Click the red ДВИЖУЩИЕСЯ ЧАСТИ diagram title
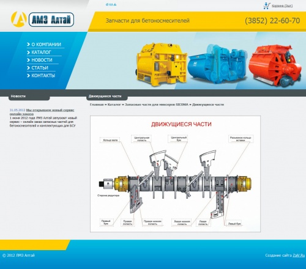The image size is (306, 269). coord(181,124)
